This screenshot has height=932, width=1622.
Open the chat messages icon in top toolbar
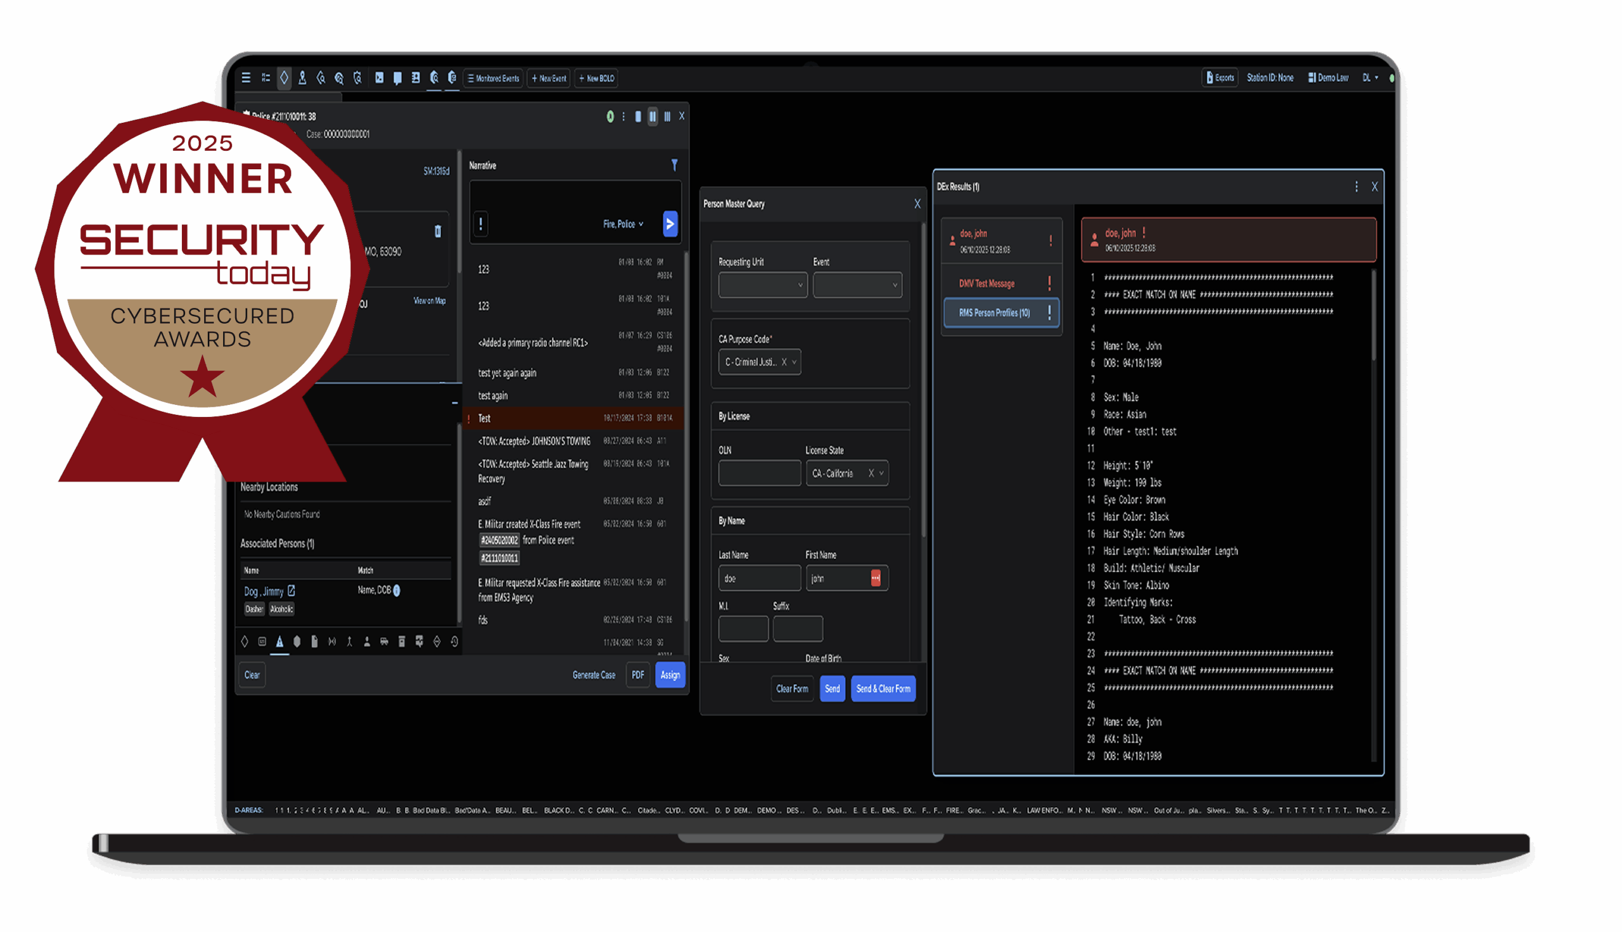click(397, 78)
